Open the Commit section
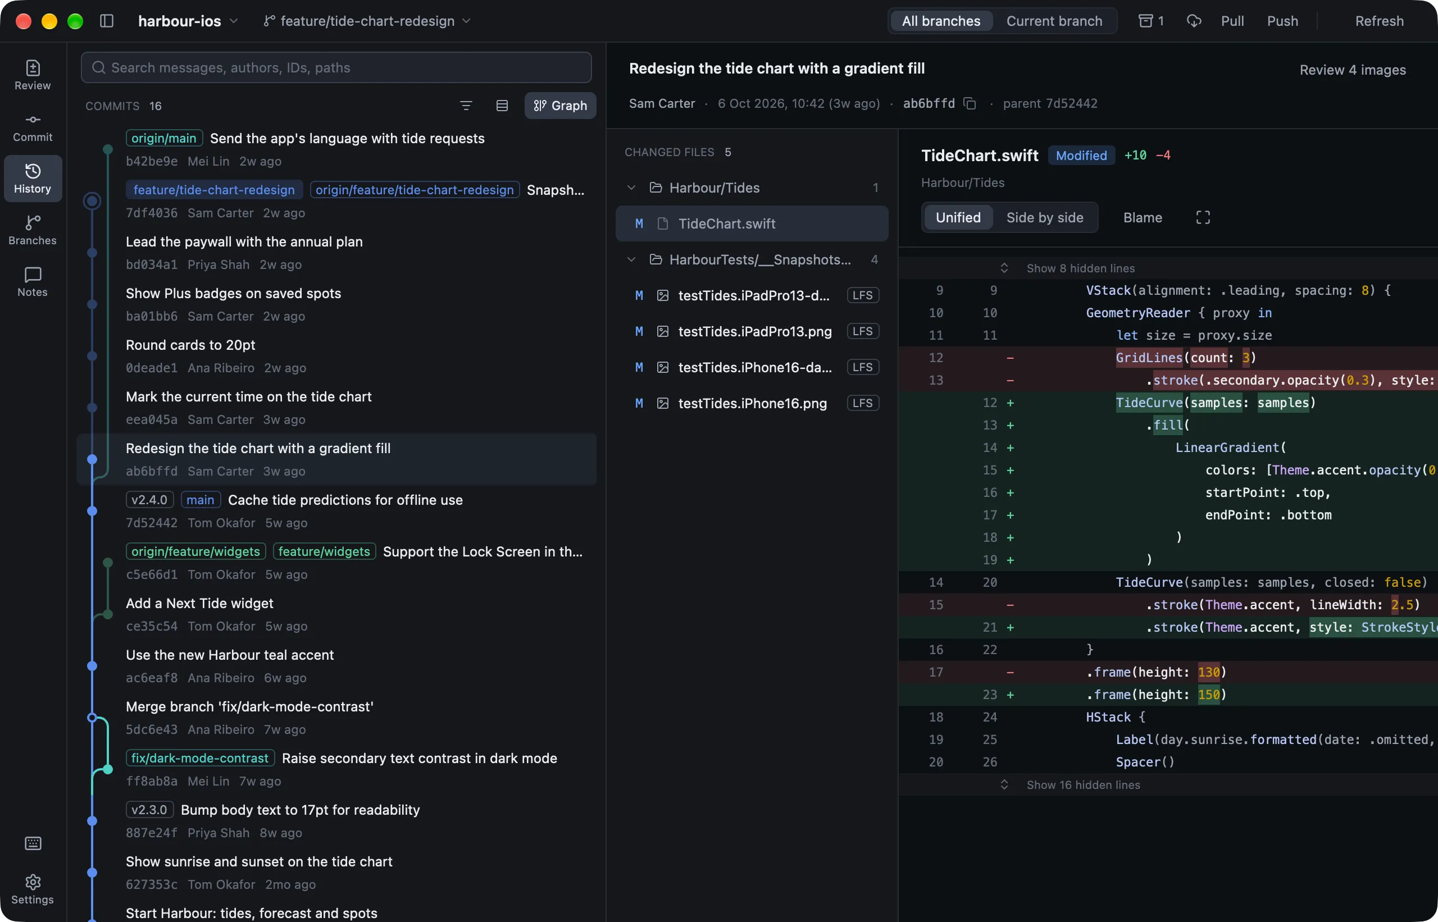This screenshot has height=922, width=1438. (33, 127)
